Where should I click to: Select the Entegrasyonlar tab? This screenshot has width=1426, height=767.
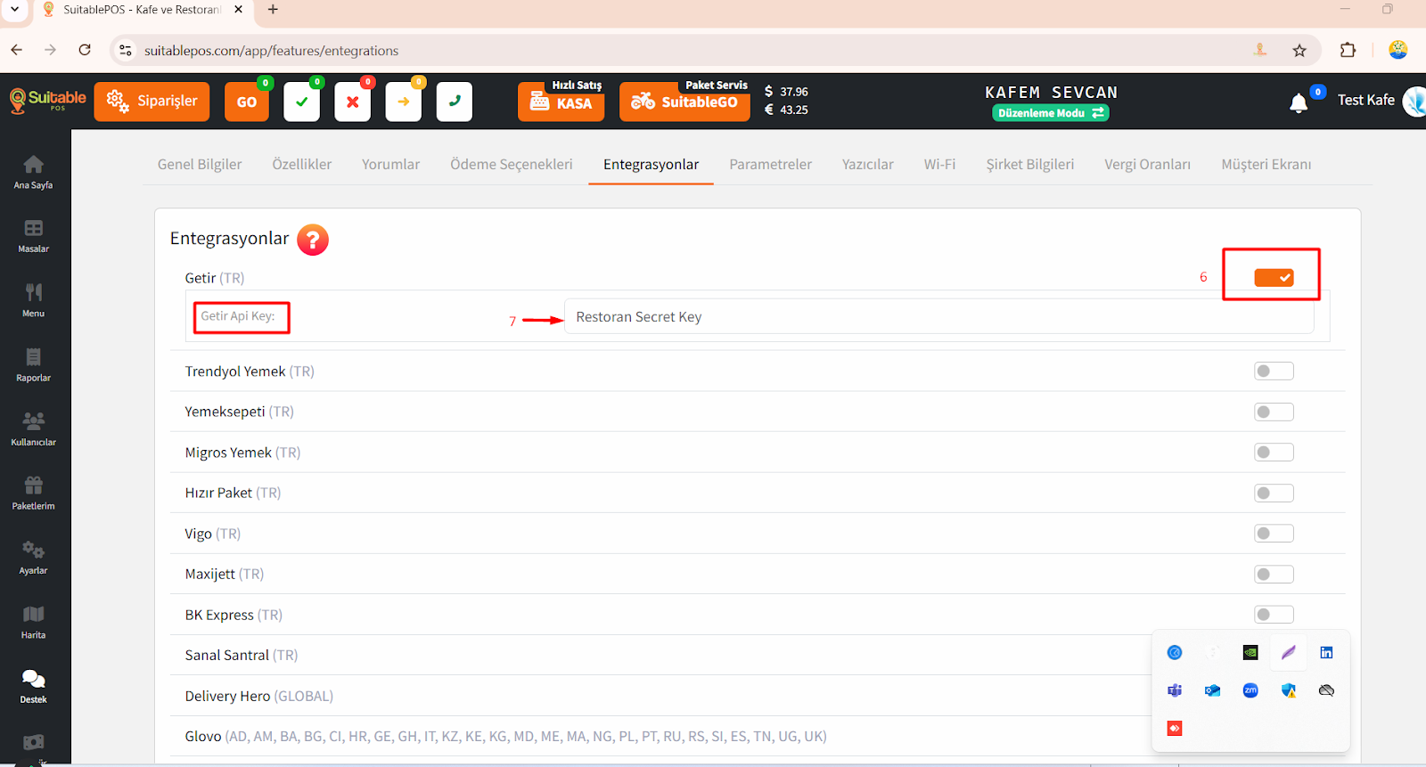click(x=651, y=164)
